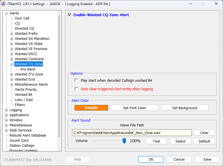
Task: Expand the Wanted VE Province node
Action: (x=12, y=49)
